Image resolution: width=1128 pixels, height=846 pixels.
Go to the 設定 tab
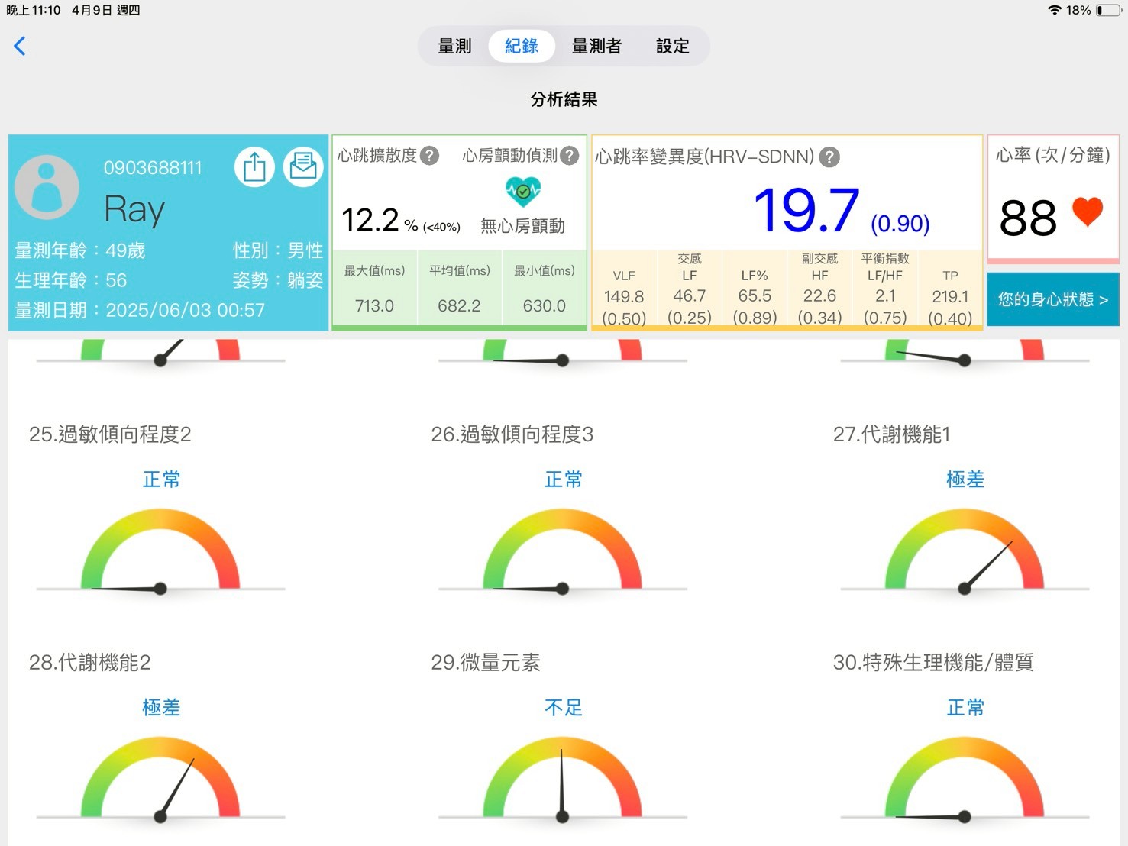(x=672, y=47)
